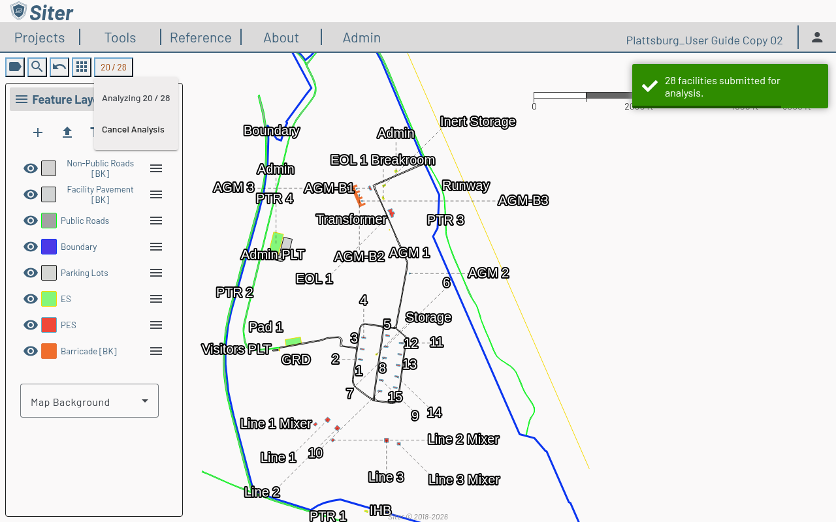Hide the Non-Public Roads layer
836x522 pixels.
(31, 168)
